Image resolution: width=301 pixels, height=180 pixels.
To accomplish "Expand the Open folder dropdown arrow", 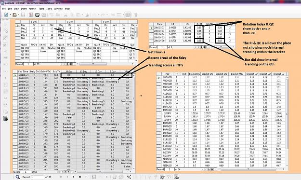I will click(x=19, y=15).
